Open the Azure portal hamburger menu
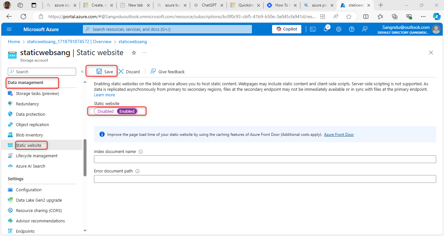The height and width of the screenshot is (236, 444). click(x=9, y=29)
